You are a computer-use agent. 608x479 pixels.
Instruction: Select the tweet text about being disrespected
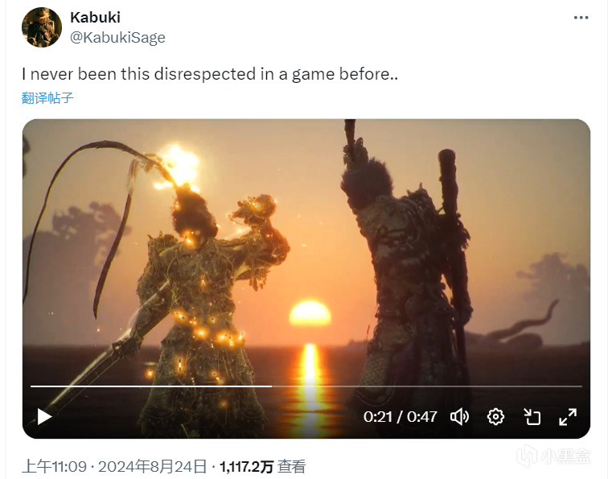point(210,74)
